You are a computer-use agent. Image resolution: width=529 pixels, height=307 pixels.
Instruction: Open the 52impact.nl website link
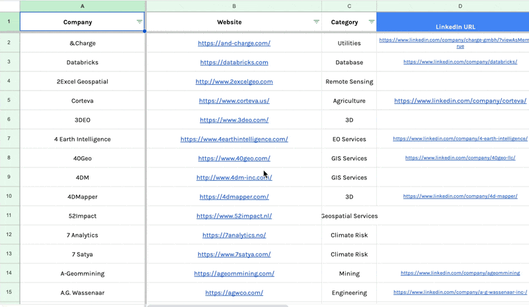(234, 216)
